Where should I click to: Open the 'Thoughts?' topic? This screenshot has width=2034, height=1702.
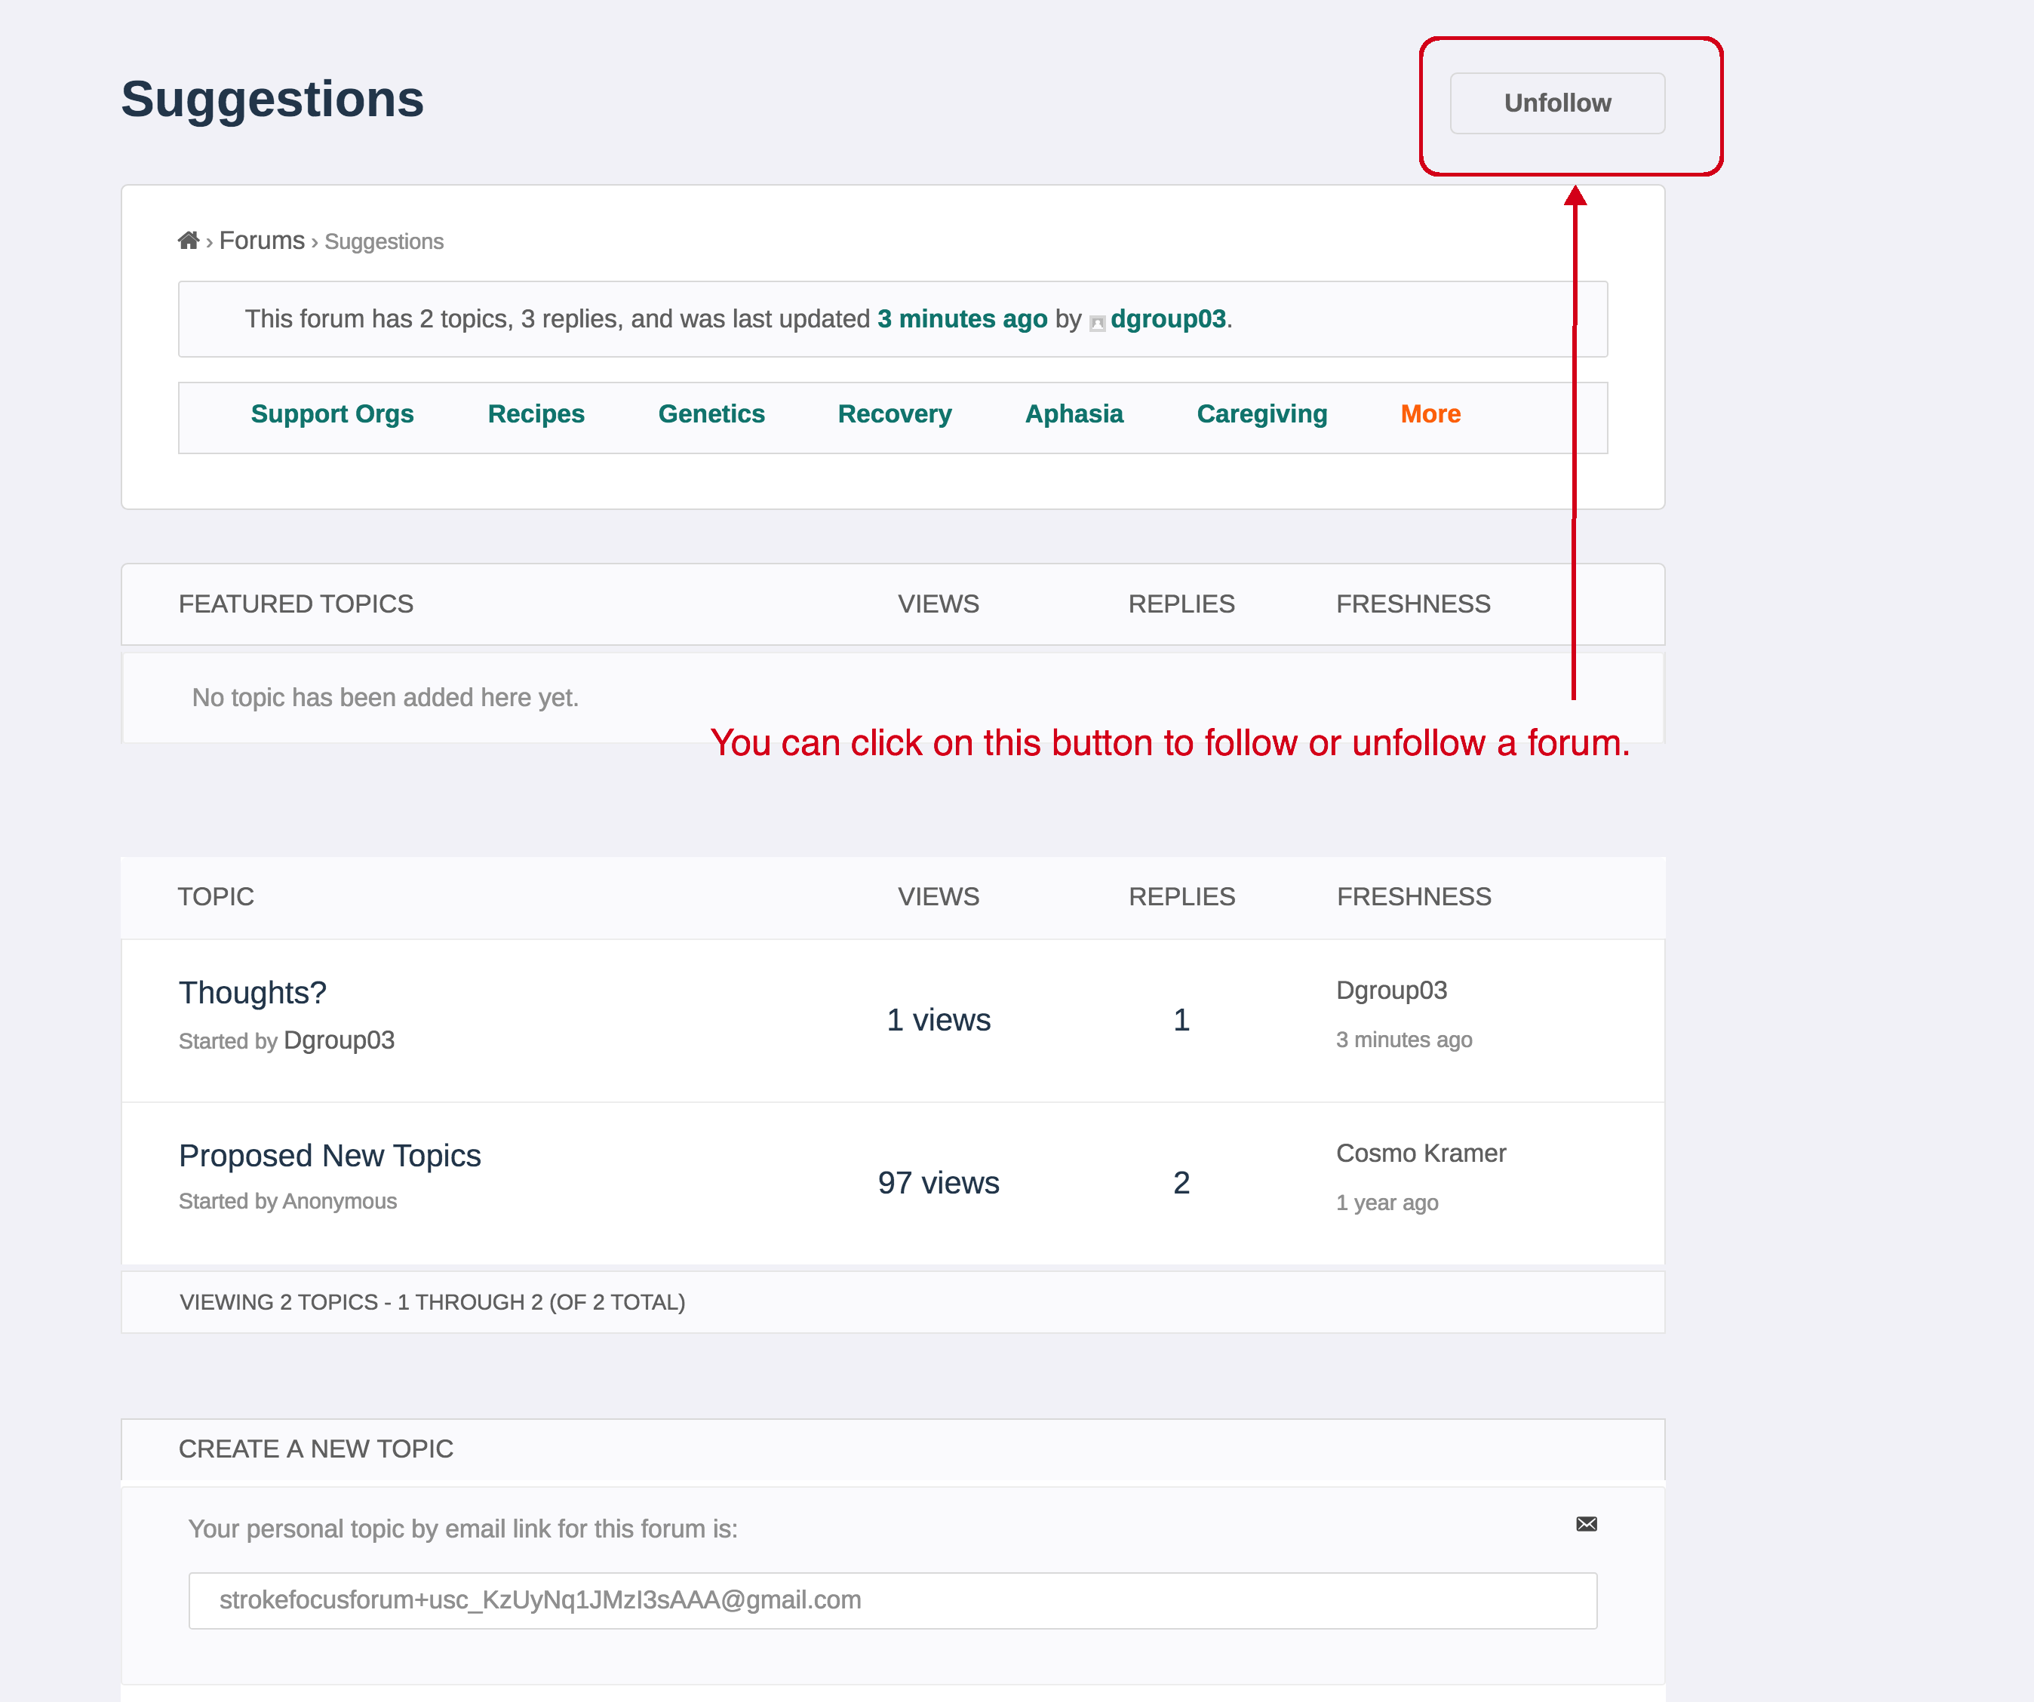(x=253, y=992)
